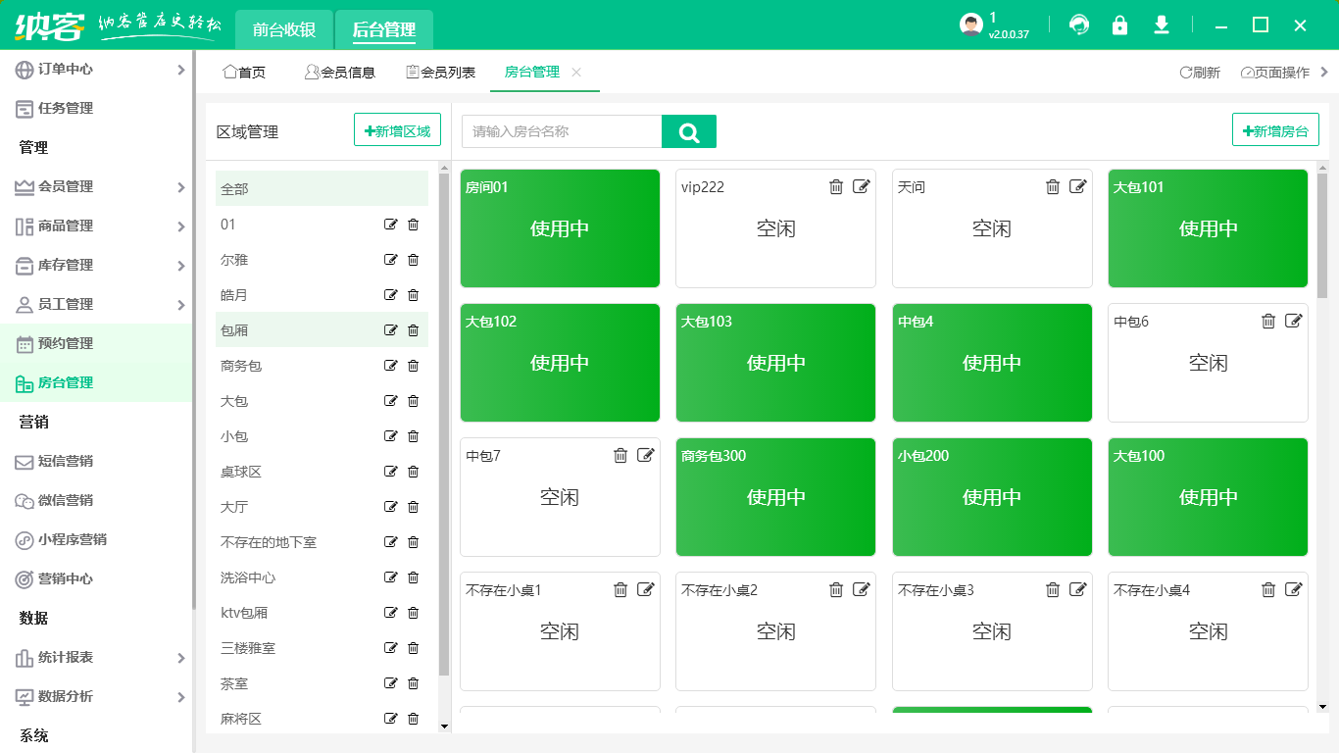Close the 房台管理 tab
Image resolution: width=1339 pixels, height=753 pixels.
[x=576, y=73]
